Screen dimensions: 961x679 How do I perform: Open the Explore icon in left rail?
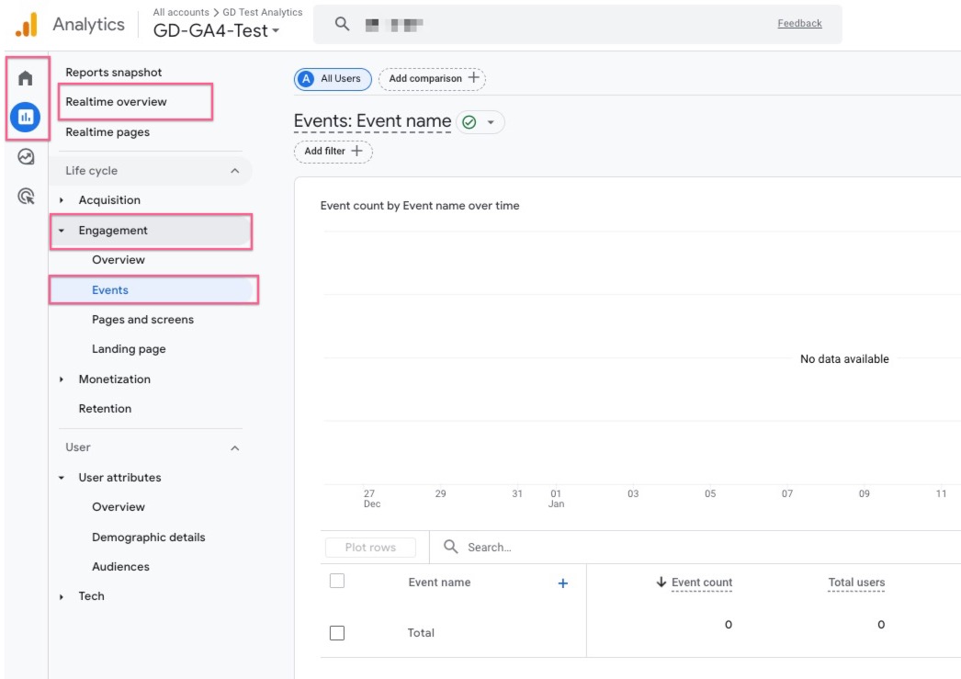26,157
